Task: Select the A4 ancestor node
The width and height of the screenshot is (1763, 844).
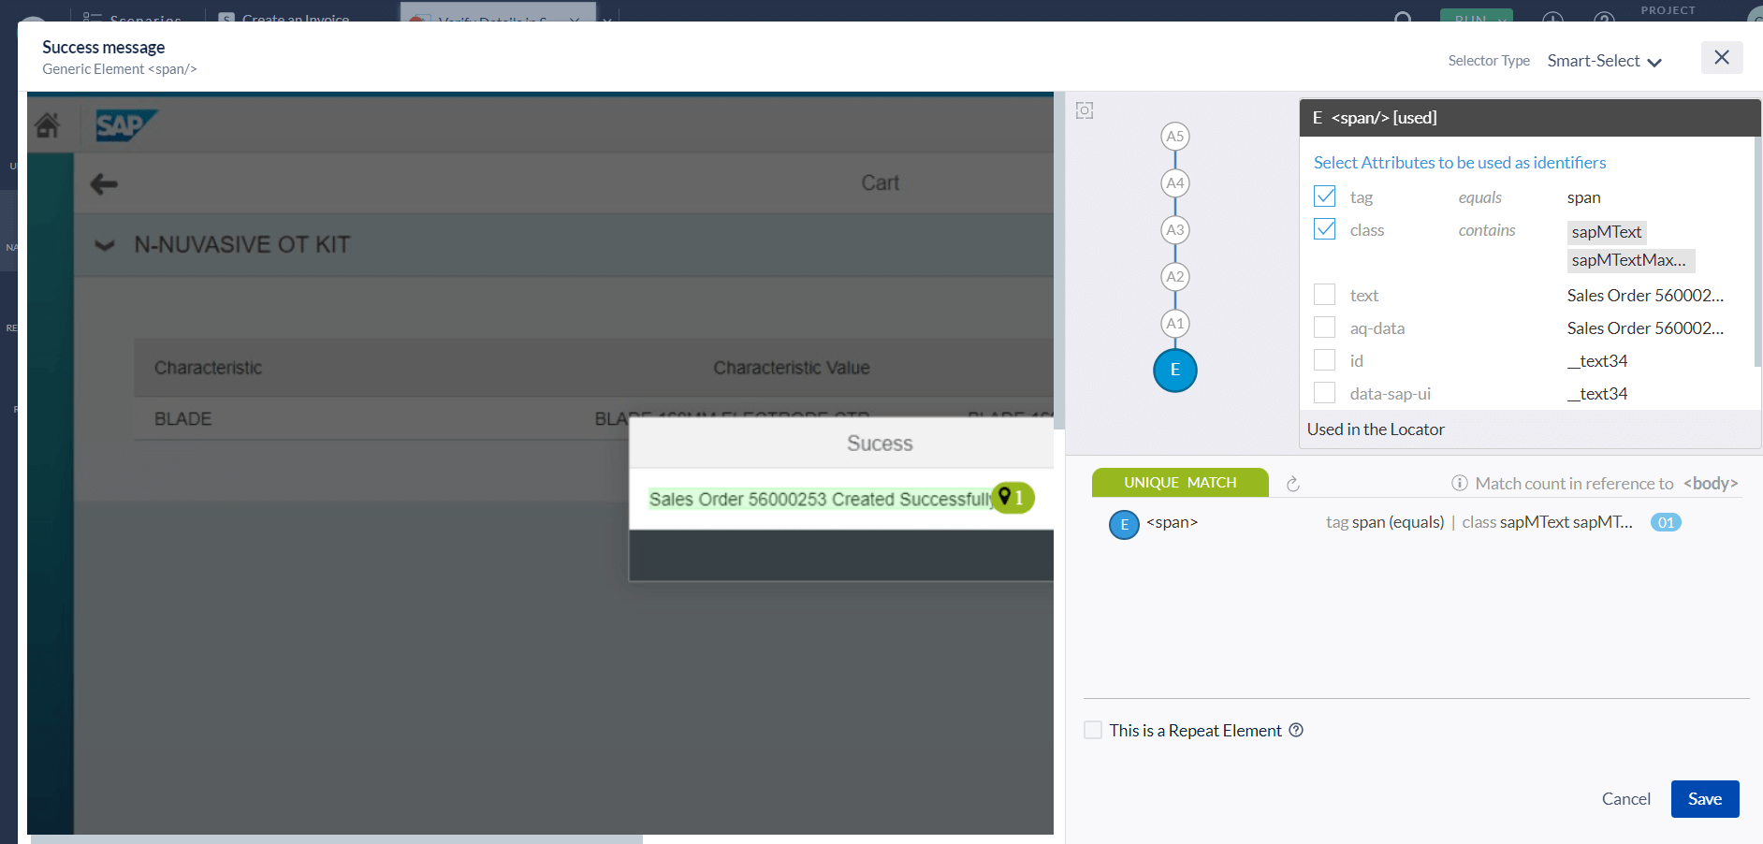Action: (1175, 183)
